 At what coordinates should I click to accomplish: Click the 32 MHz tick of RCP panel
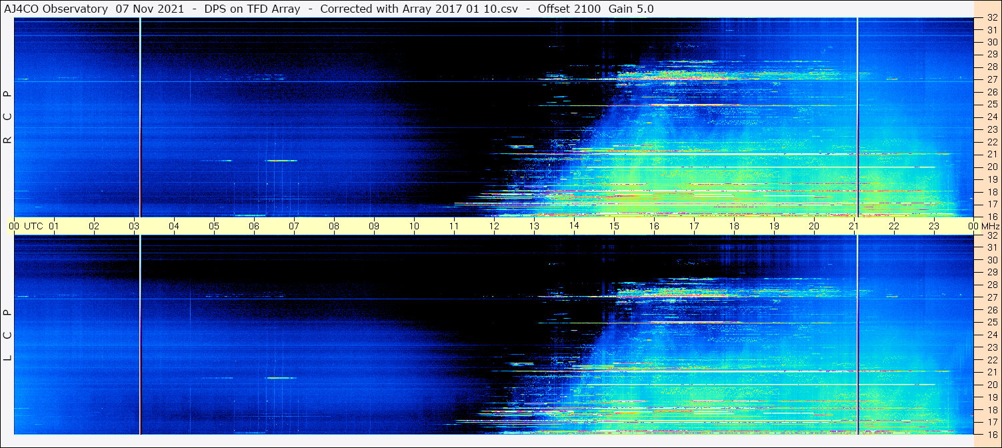(x=992, y=18)
